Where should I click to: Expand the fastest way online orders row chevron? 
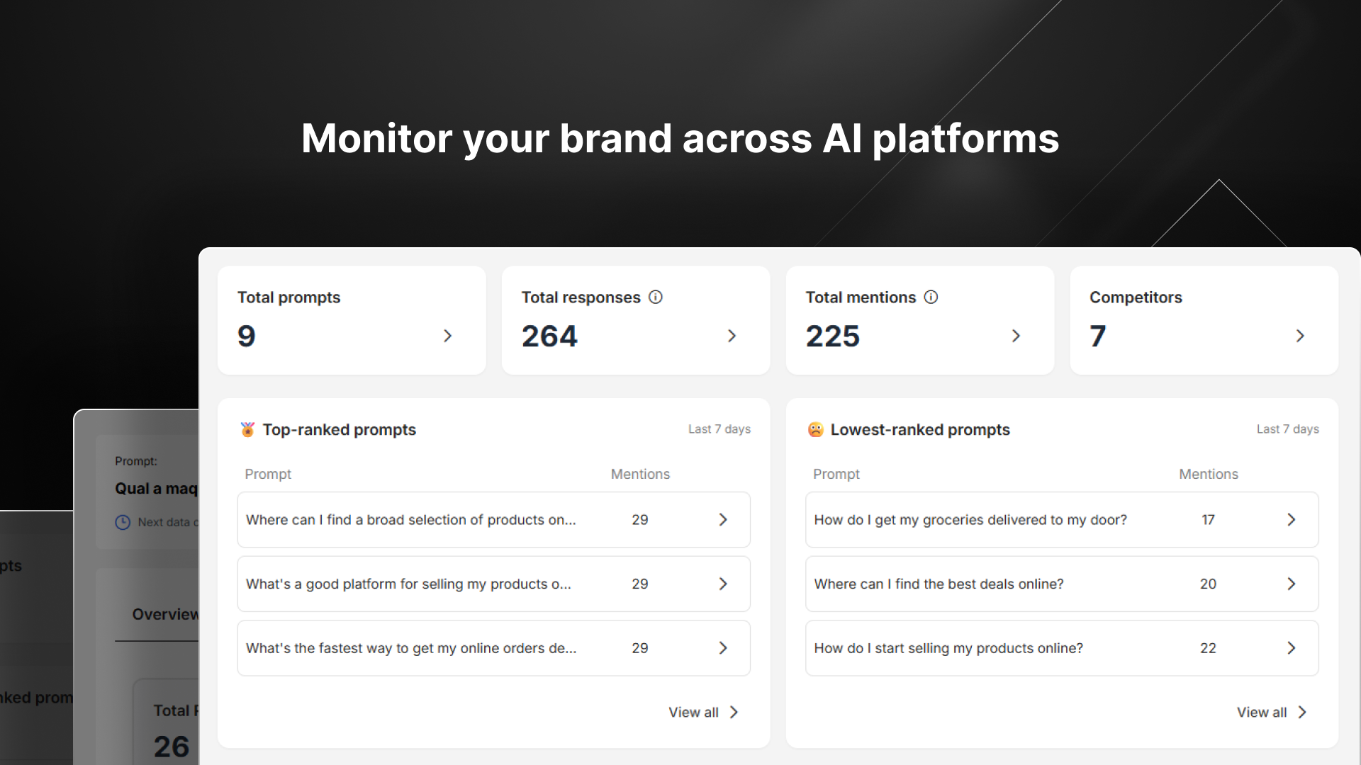723,648
